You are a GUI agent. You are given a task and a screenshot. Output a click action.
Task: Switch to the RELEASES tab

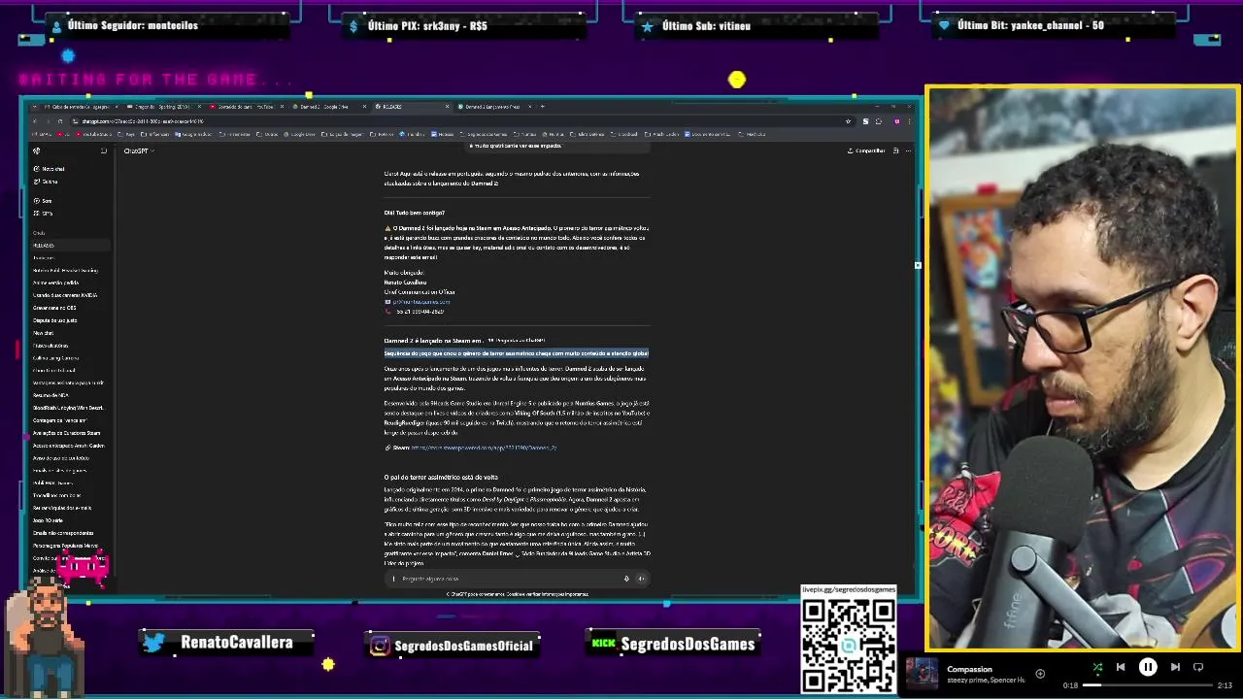[x=413, y=107]
